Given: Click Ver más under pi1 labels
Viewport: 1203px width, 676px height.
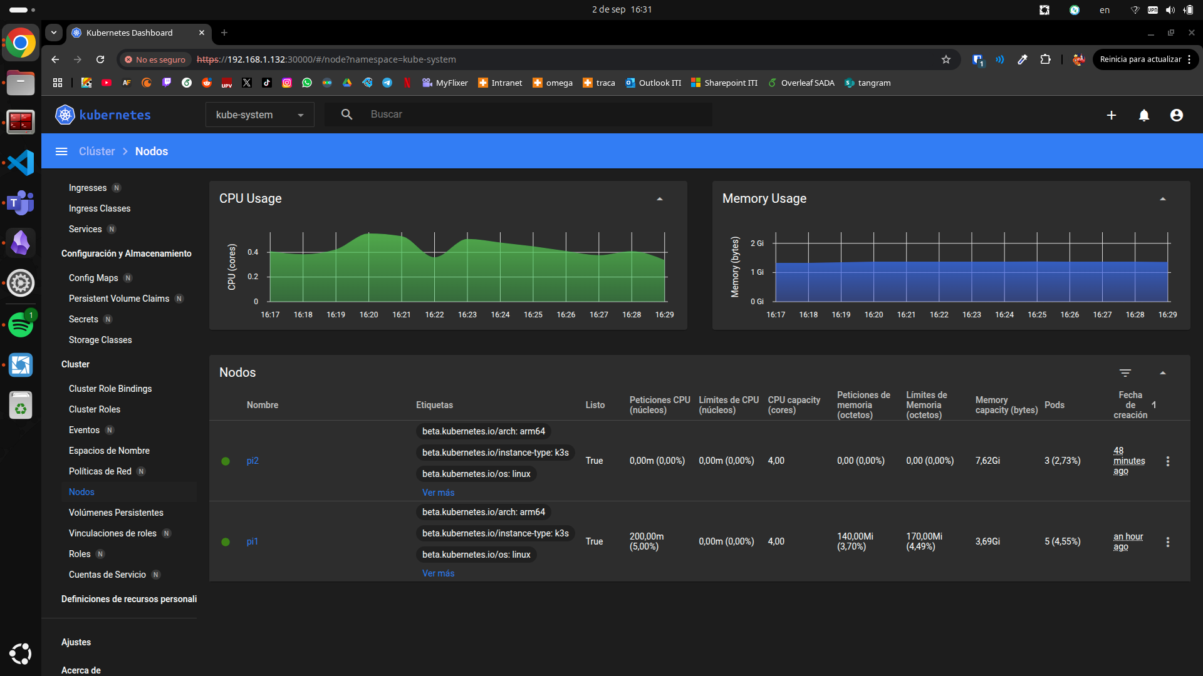Looking at the screenshot, I should tap(438, 573).
